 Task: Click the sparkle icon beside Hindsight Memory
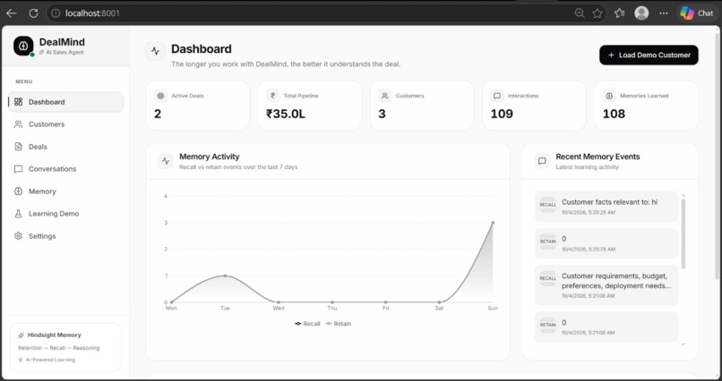(x=21, y=335)
